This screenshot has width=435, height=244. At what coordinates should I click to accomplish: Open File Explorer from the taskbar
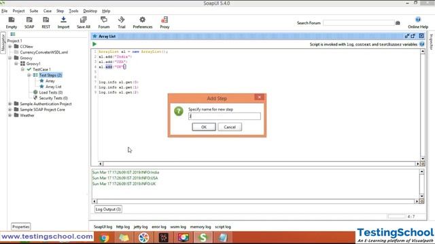(124, 238)
